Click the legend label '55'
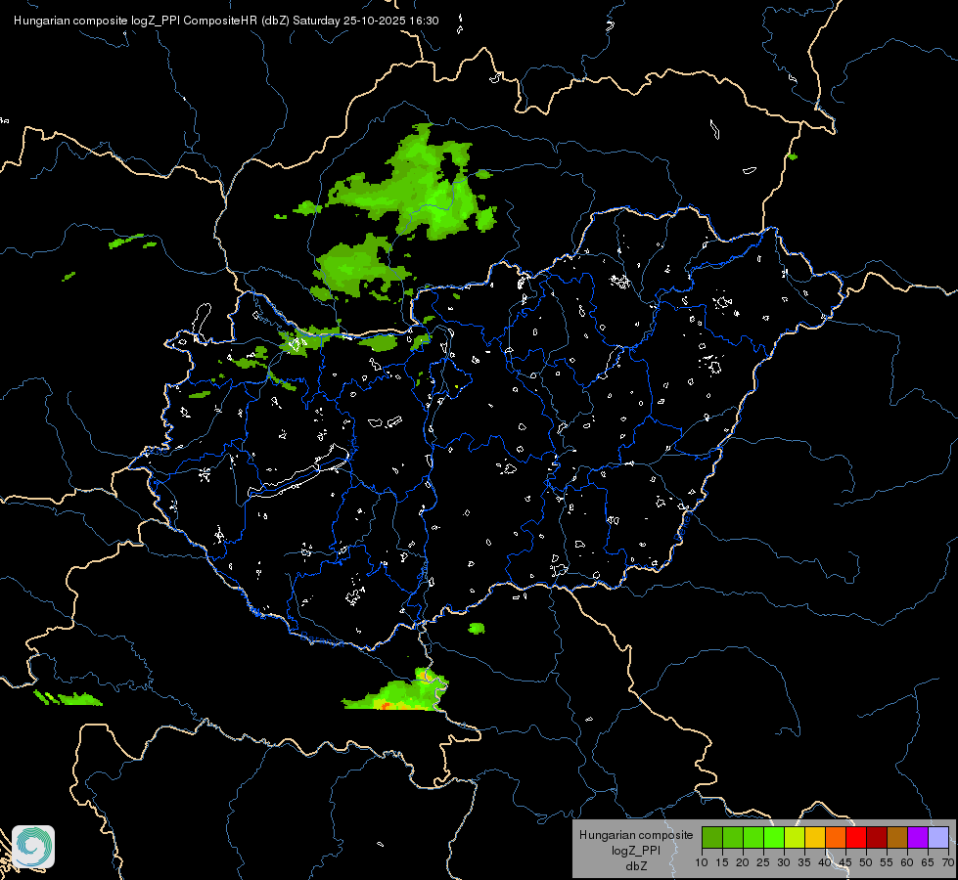Image resolution: width=958 pixels, height=880 pixels. (x=887, y=863)
